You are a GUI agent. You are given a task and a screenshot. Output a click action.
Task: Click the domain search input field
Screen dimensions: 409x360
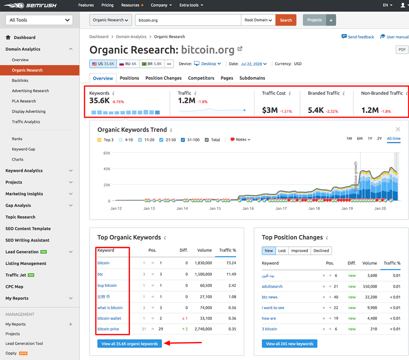click(x=188, y=20)
